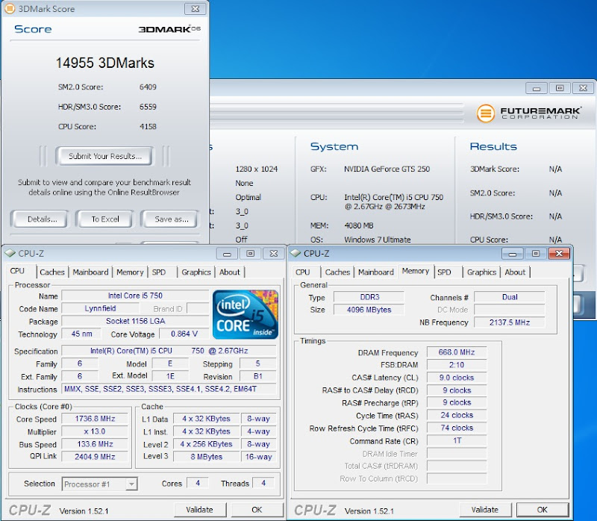Close the 3DMark Score window

pyautogui.click(x=196, y=9)
